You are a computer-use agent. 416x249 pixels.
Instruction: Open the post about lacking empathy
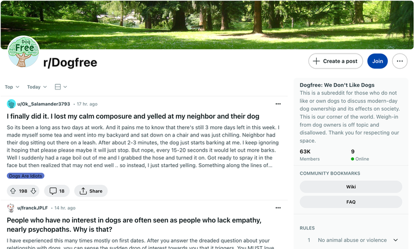[x=134, y=224]
